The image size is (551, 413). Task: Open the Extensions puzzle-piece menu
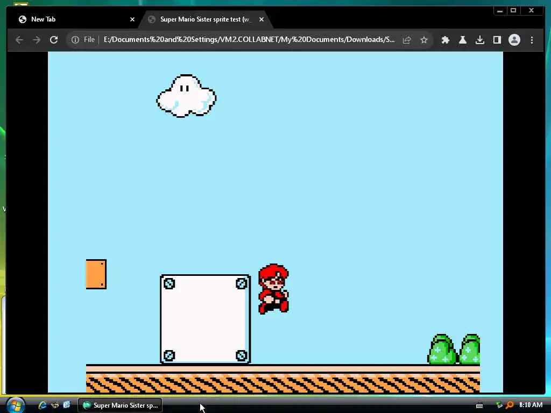(445, 40)
